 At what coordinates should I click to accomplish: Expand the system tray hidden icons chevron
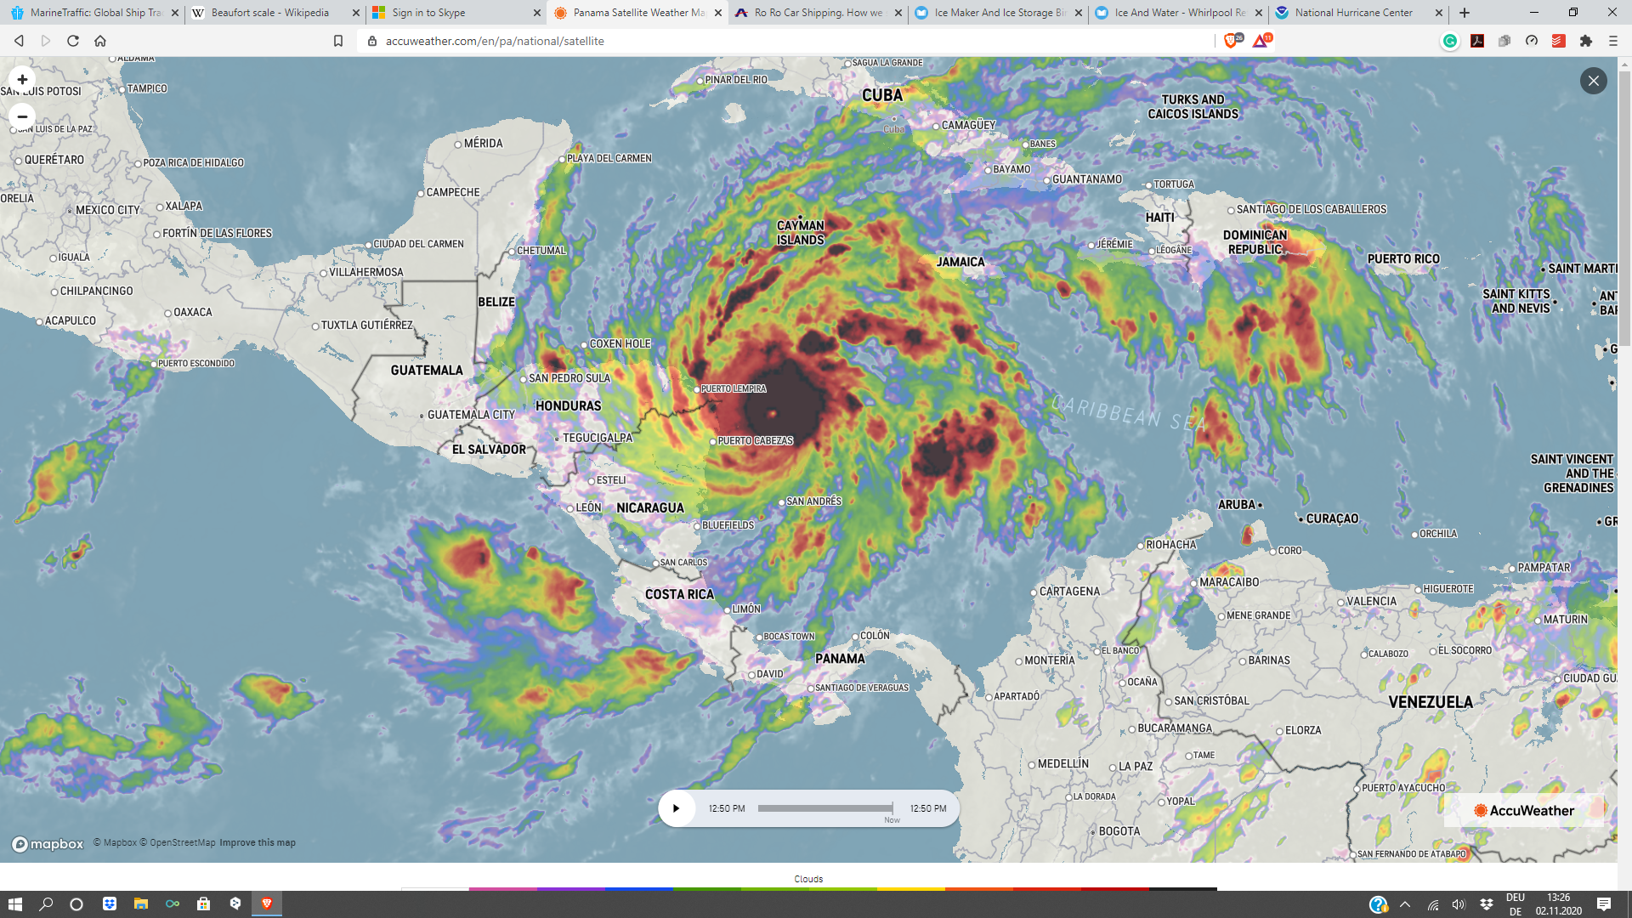pos(1404,904)
